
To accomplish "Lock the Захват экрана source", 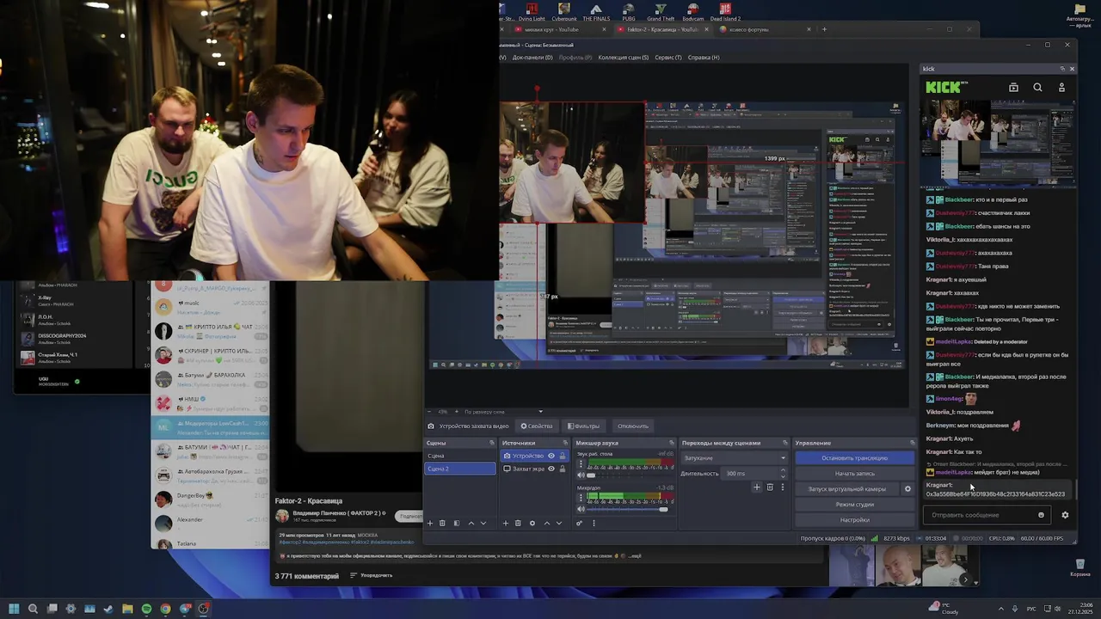I will pyautogui.click(x=563, y=469).
